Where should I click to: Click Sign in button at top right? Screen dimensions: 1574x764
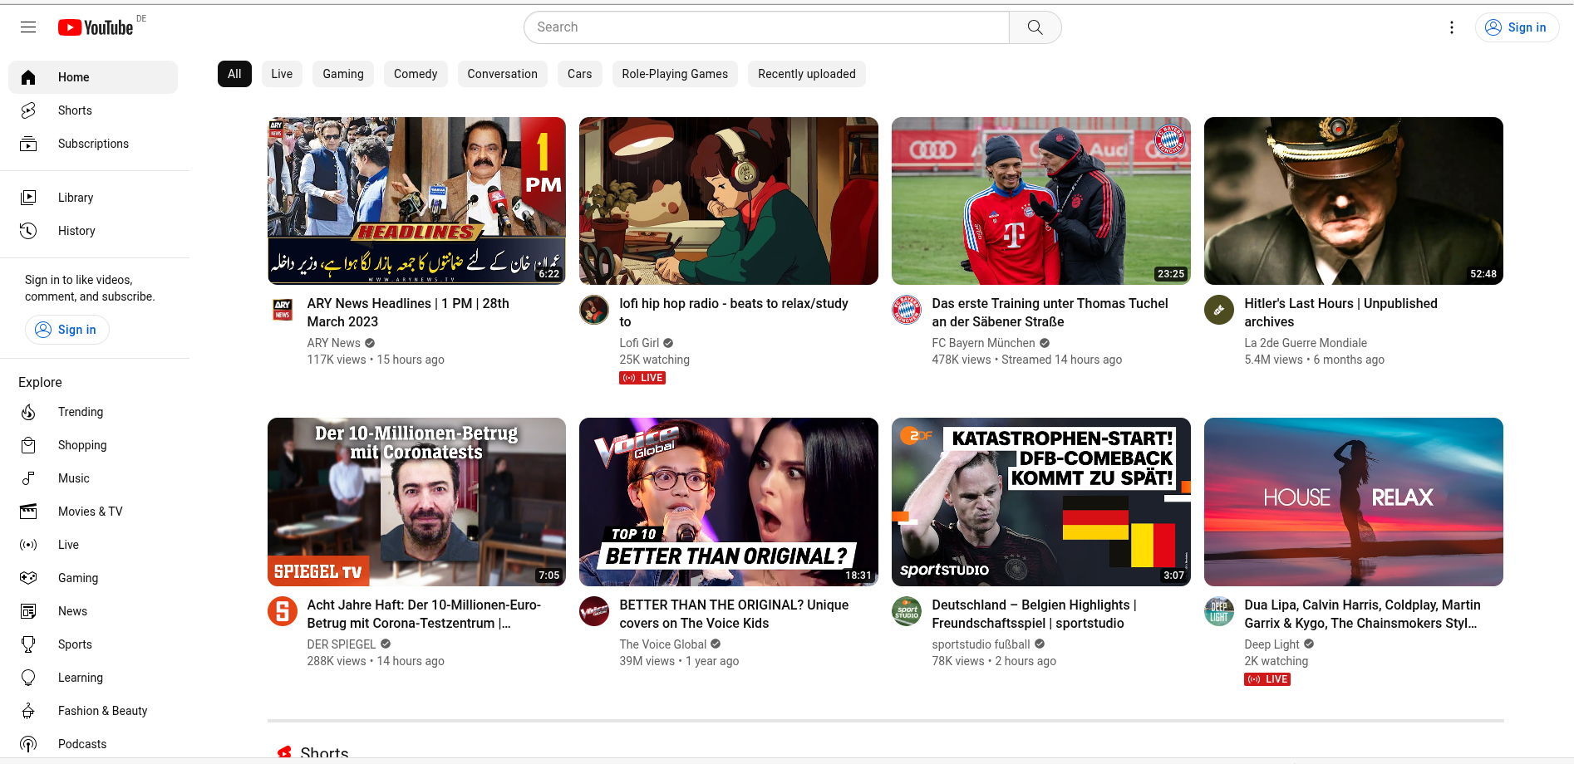[1517, 27]
